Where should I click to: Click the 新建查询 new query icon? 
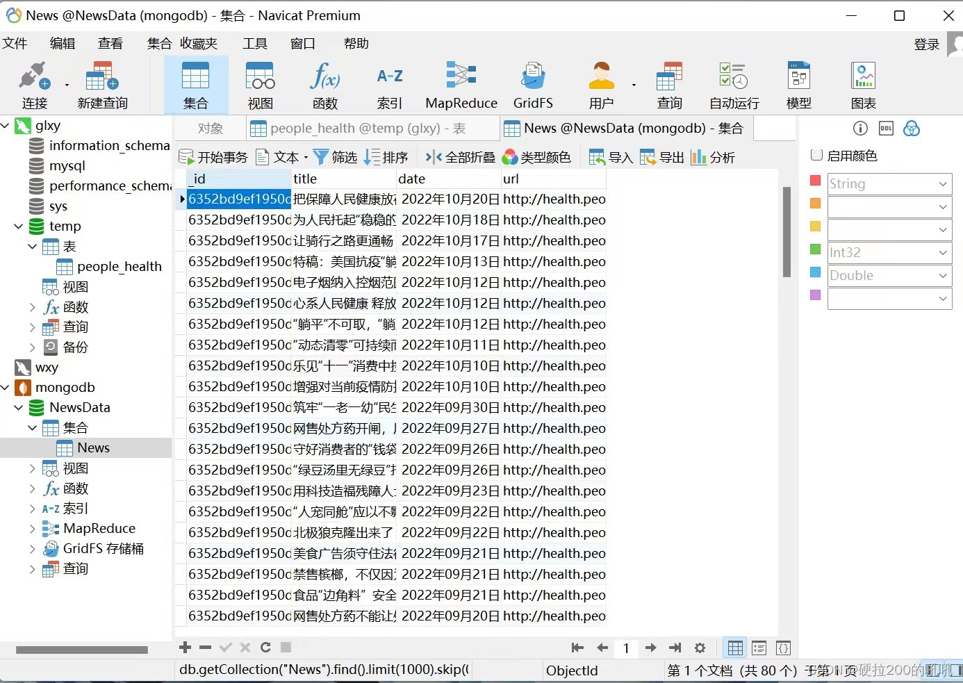[x=102, y=85]
